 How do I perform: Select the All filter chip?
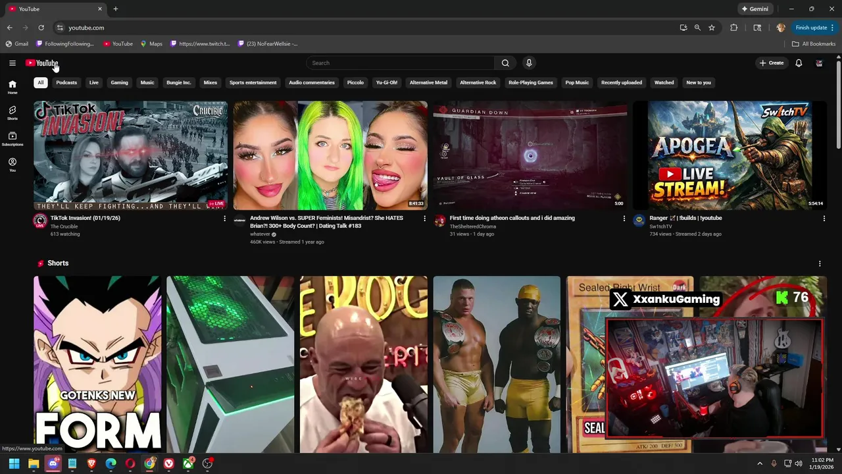(x=41, y=83)
